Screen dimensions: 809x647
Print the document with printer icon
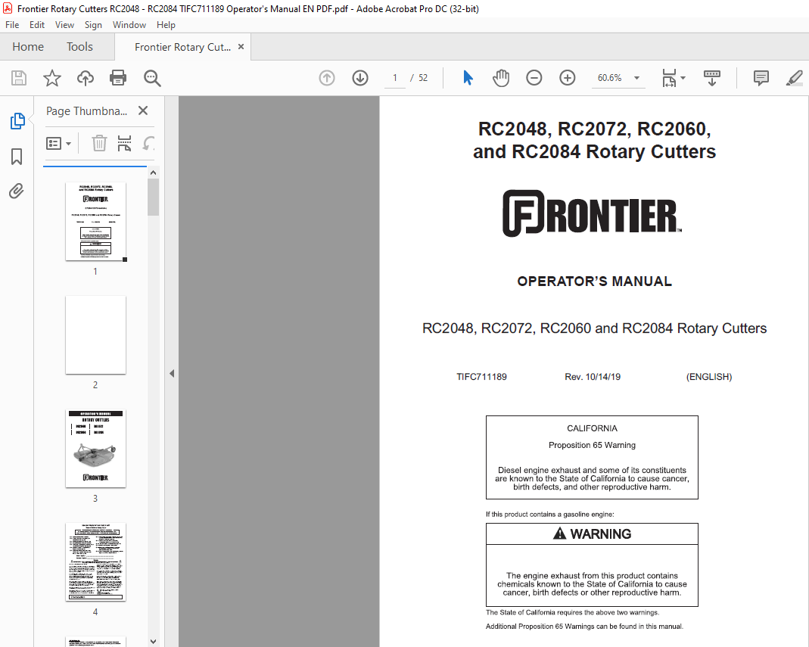(x=118, y=78)
